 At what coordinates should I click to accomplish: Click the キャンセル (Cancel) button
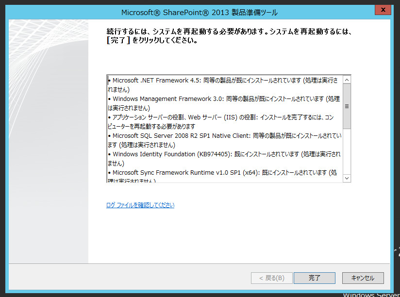363,278
